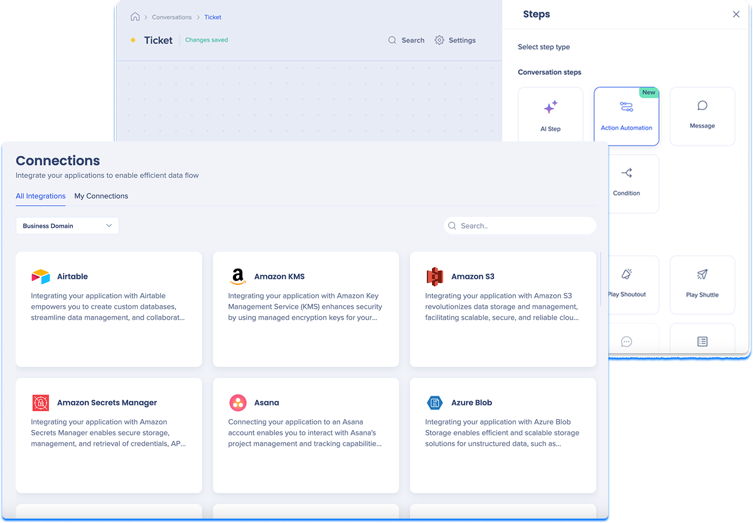Click the Amazon Secrets Manager logo icon

coord(41,403)
